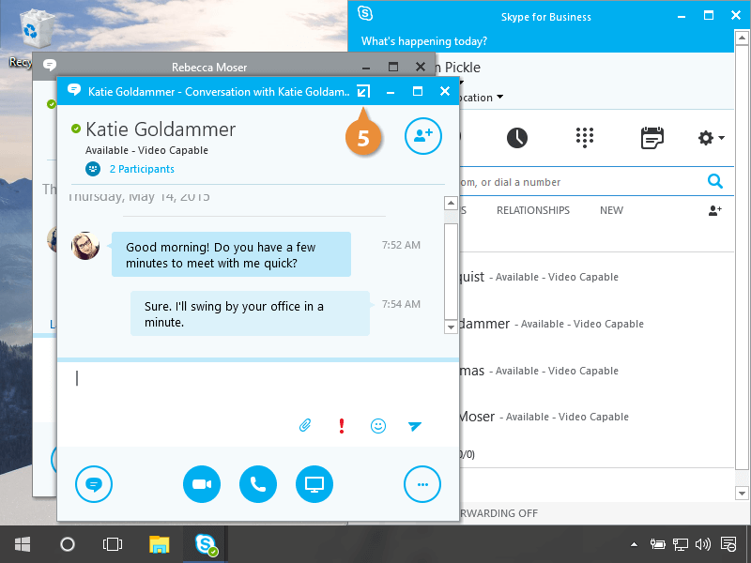Open the emoticon picker
This screenshot has width=751, height=563.
[x=378, y=426]
